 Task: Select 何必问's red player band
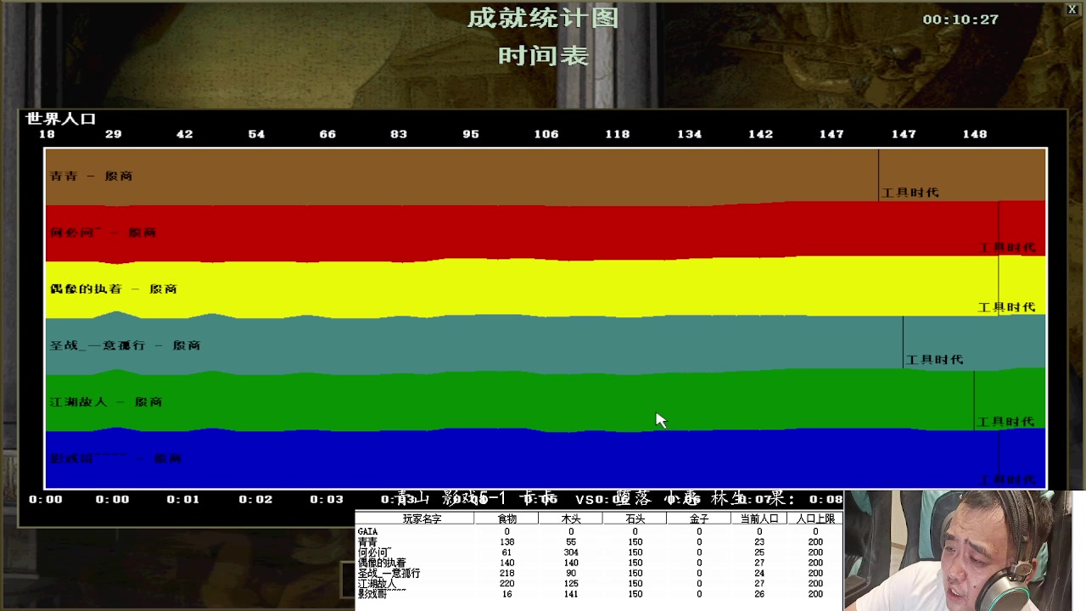(x=339, y=231)
